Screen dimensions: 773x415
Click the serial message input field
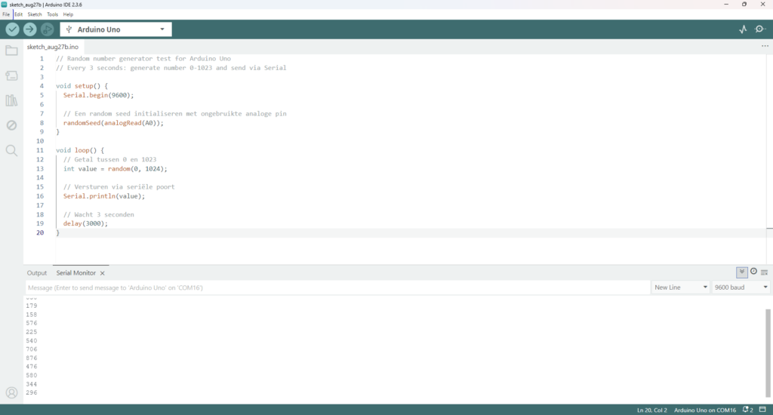337,287
